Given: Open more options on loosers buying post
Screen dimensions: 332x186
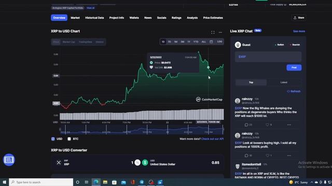Looking at the screenshot, I should point(289,156).
